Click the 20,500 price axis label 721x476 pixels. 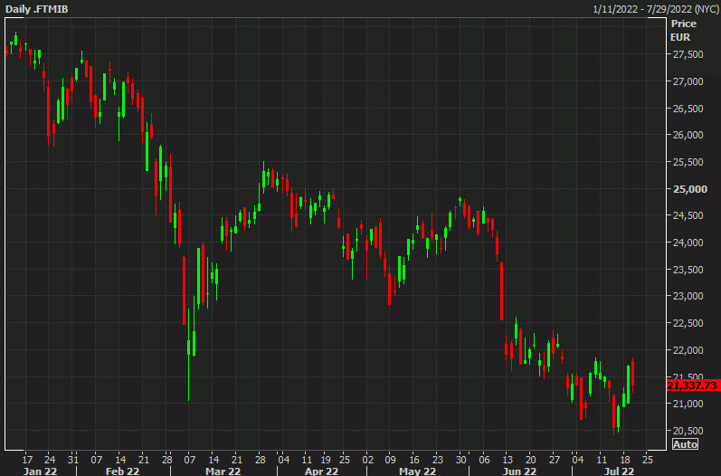click(688, 431)
